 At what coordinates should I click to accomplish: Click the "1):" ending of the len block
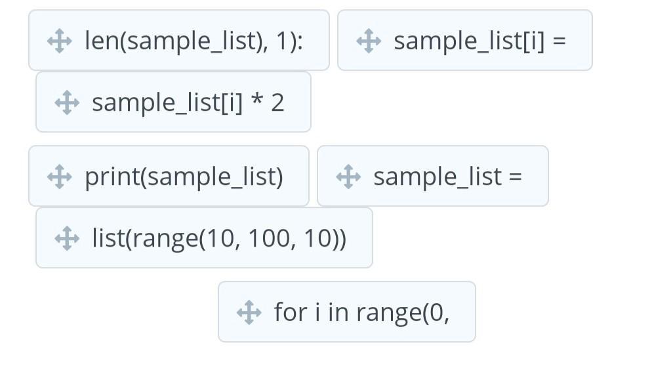(x=289, y=41)
